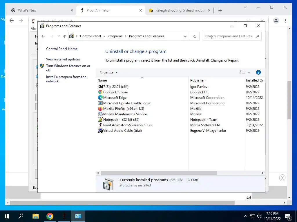Viewport: 297px width, 222px height.
Task: Select the Pivot Animator browser tab
Action: (x=111, y=10)
